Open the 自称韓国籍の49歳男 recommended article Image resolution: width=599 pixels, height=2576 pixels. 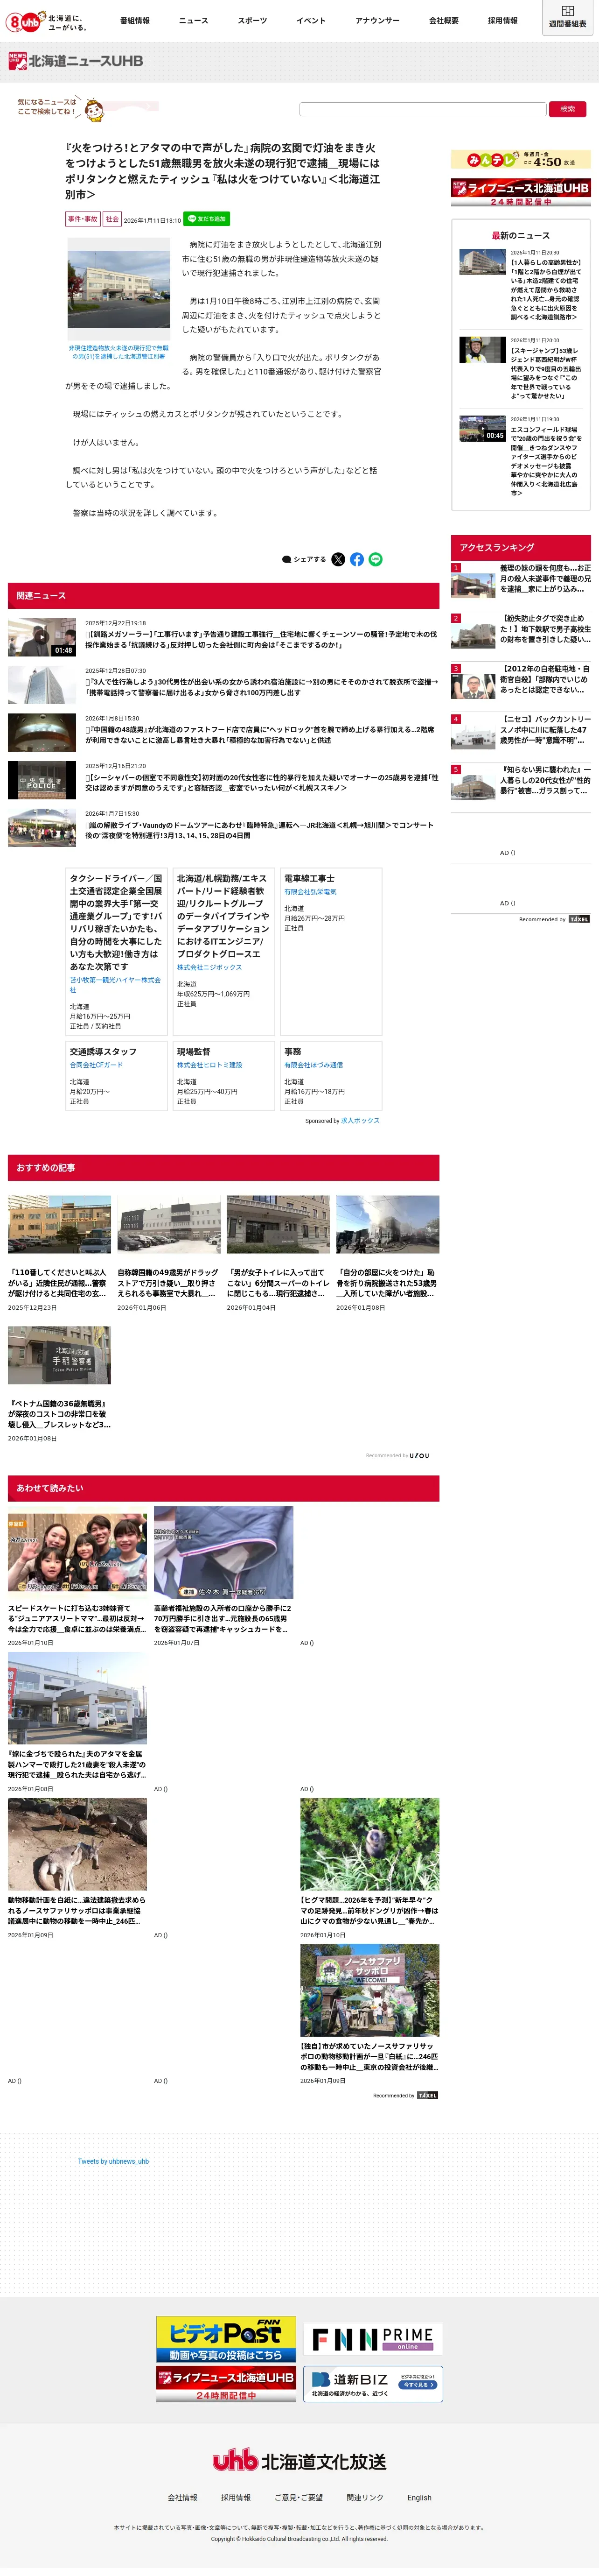coord(169,1254)
